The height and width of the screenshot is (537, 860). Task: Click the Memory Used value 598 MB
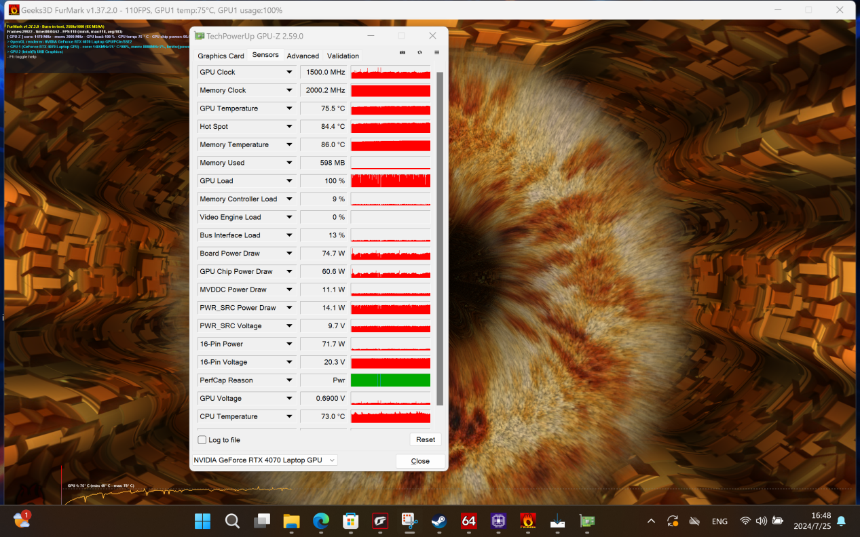[x=323, y=163]
